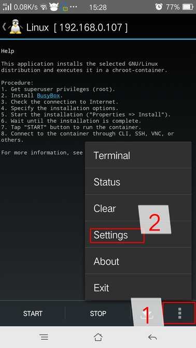
Task: Open Settings from the popup menu
Action: 138,235
